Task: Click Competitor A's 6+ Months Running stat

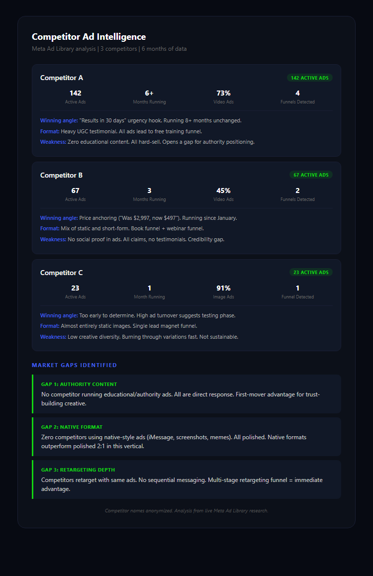Action: [x=149, y=96]
